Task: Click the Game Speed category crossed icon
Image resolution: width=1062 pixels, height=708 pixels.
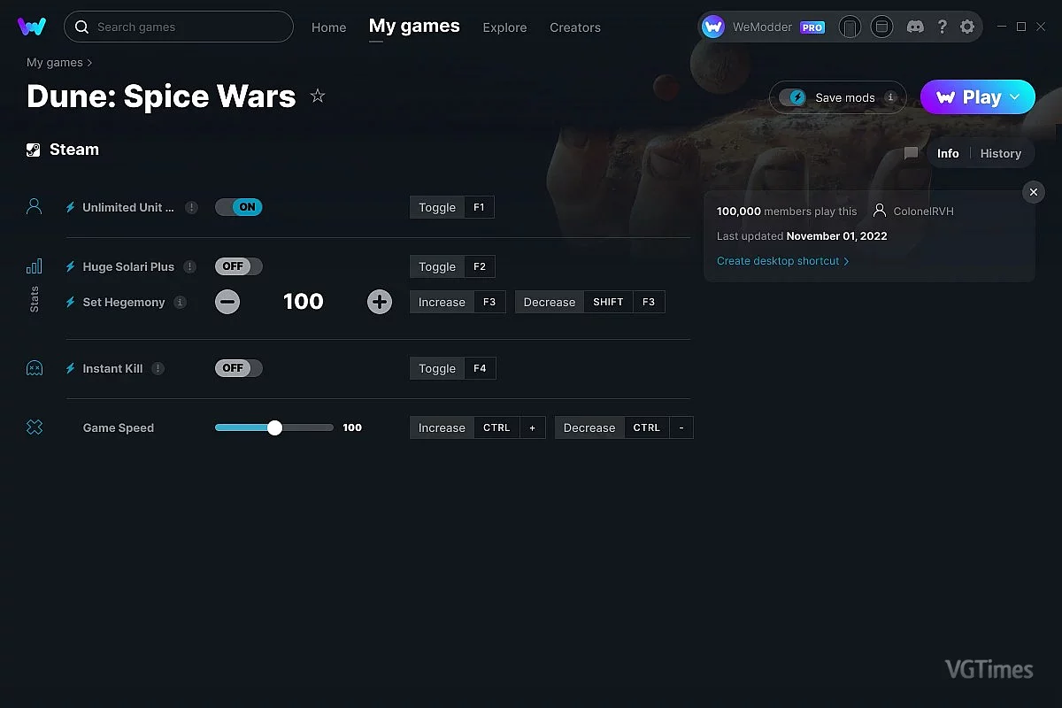Action: pos(34,427)
